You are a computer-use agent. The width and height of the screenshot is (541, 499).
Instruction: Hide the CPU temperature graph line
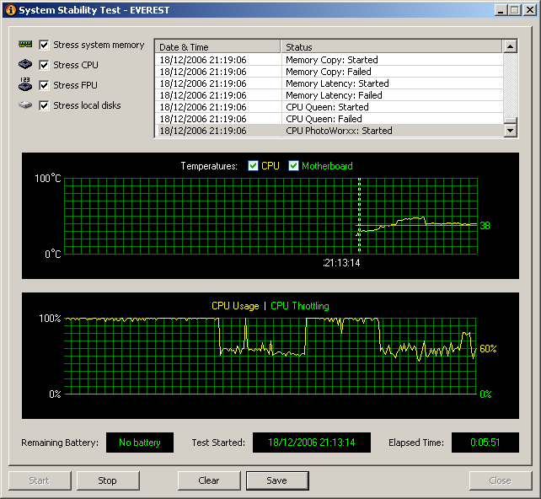(x=253, y=166)
